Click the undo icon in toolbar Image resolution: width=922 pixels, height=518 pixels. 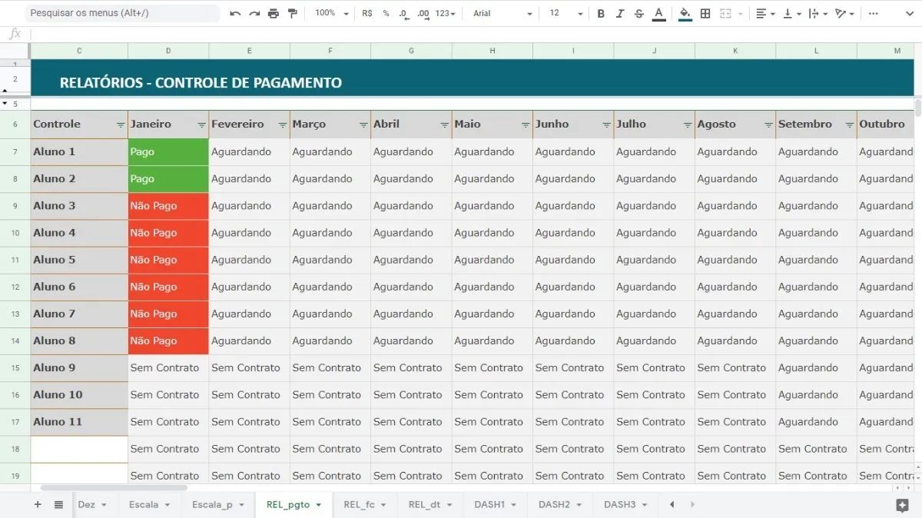pyautogui.click(x=235, y=14)
